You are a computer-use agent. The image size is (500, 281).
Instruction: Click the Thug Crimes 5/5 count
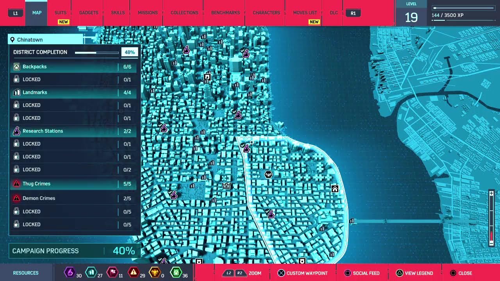click(127, 184)
